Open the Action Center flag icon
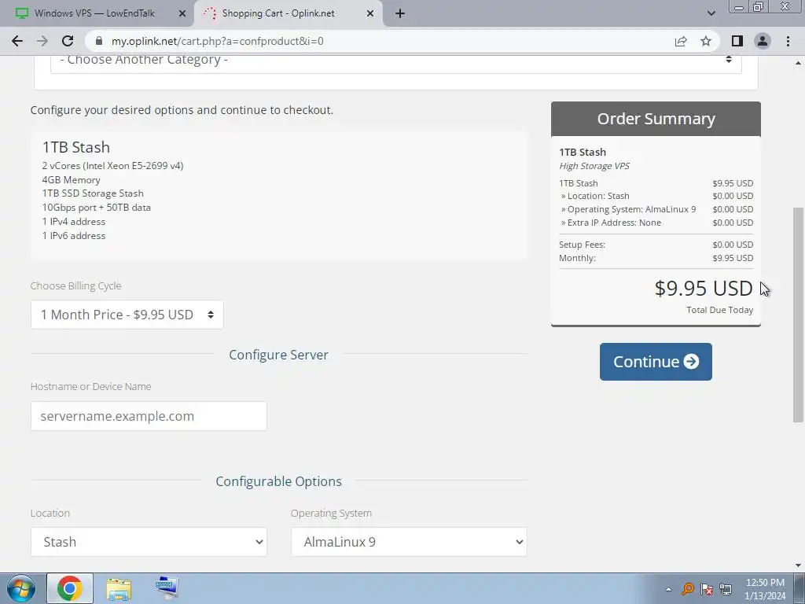The image size is (805, 604). 707,589
